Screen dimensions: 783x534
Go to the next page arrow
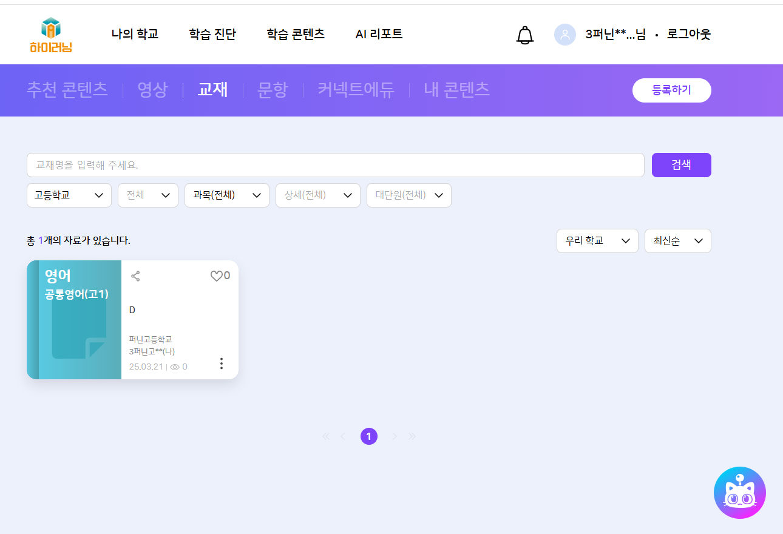pos(395,436)
